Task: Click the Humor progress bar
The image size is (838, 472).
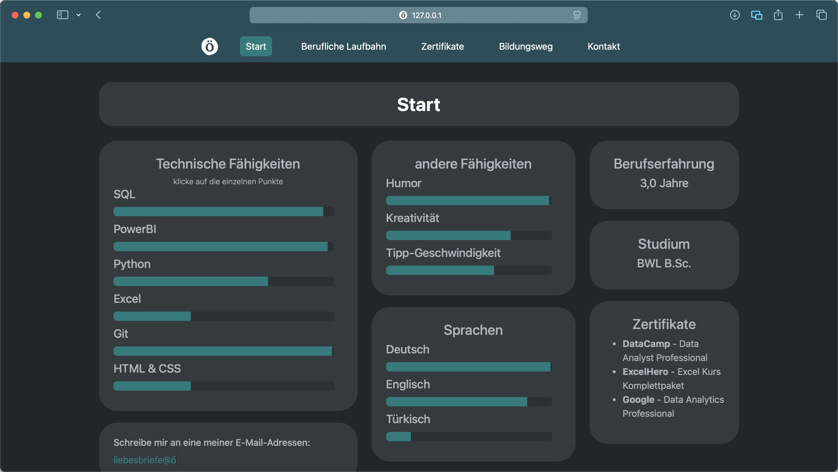Action: coord(469,201)
